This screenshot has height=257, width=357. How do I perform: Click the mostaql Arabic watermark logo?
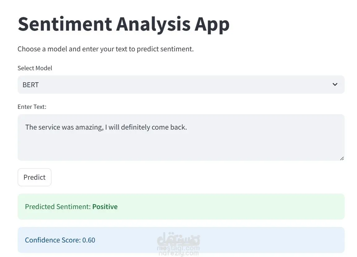pyautogui.click(x=178, y=238)
